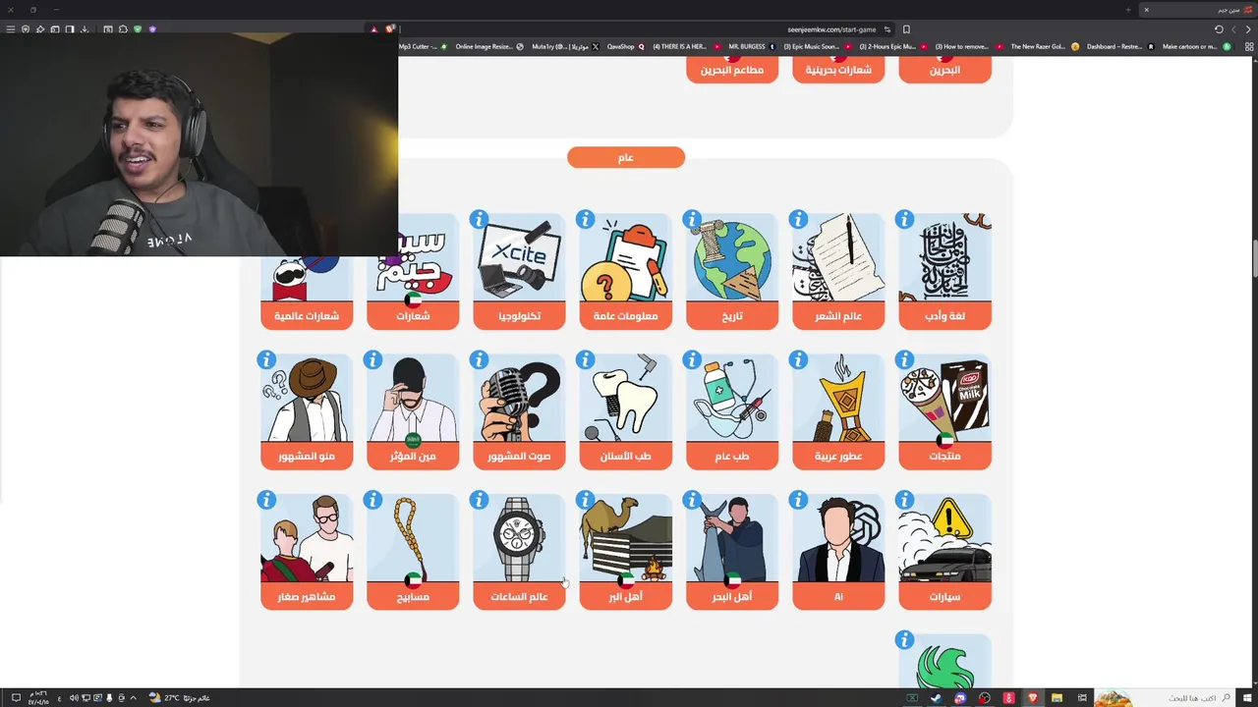Viewport: 1258px width, 707px height.
Task: Select the مين المؤثر category card
Action: tap(413, 412)
